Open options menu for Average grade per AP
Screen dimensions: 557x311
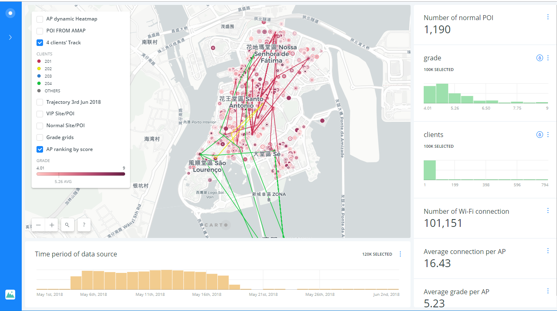click(x=548, y=291)
